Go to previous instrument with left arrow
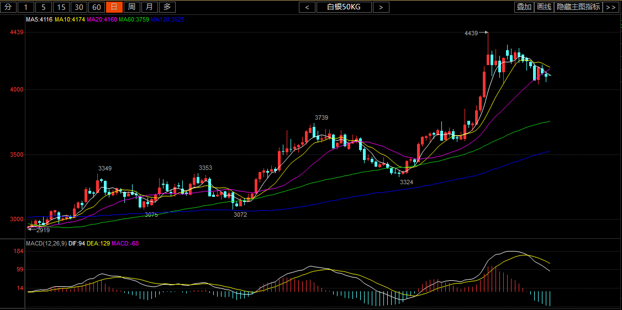The width and height of the screenshot is (622, 310). (x=307, y=7)
